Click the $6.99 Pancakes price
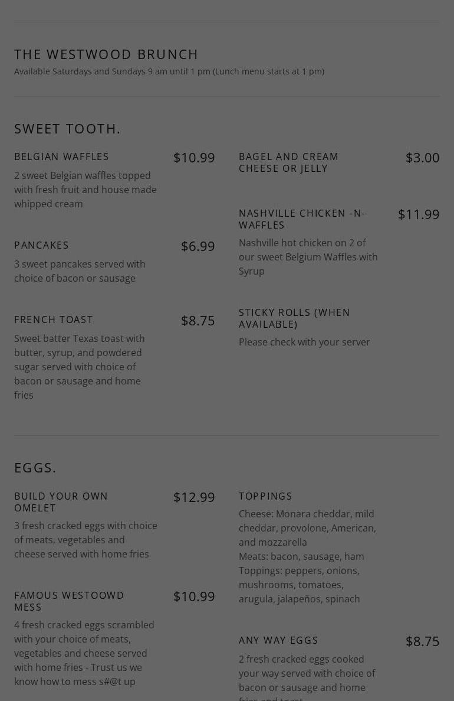Screen dimensions: 454x701 (x=198, y=246)
